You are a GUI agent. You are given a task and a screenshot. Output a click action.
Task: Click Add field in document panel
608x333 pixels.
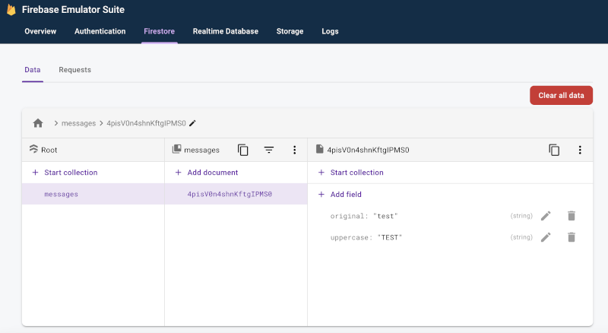point(340,195)
